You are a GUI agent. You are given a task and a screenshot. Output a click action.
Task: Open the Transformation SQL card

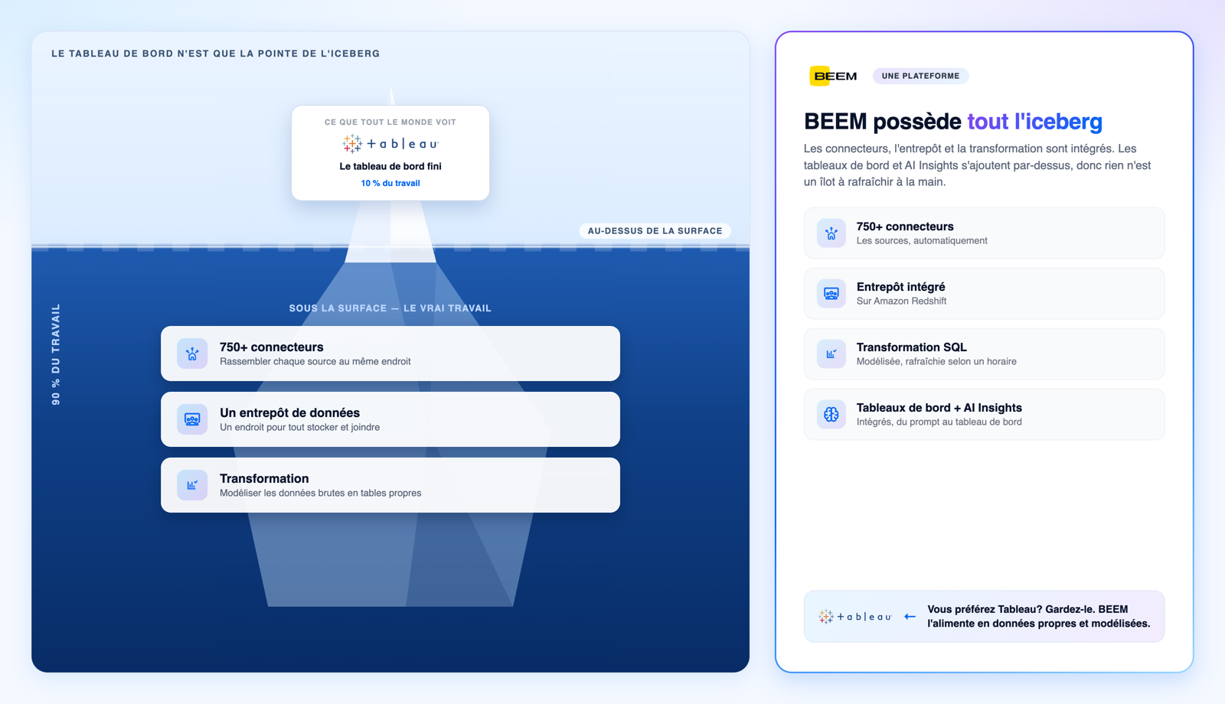tap(984, 354)
